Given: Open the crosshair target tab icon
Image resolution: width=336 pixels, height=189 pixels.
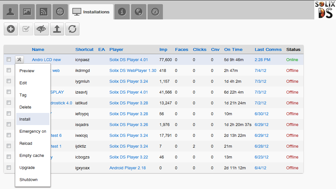Looking at the screenshot, I should pos(60,12).
